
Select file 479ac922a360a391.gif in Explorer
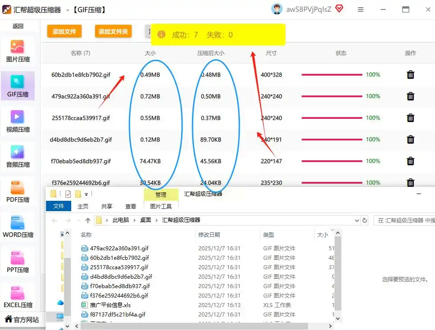point(119,248)
